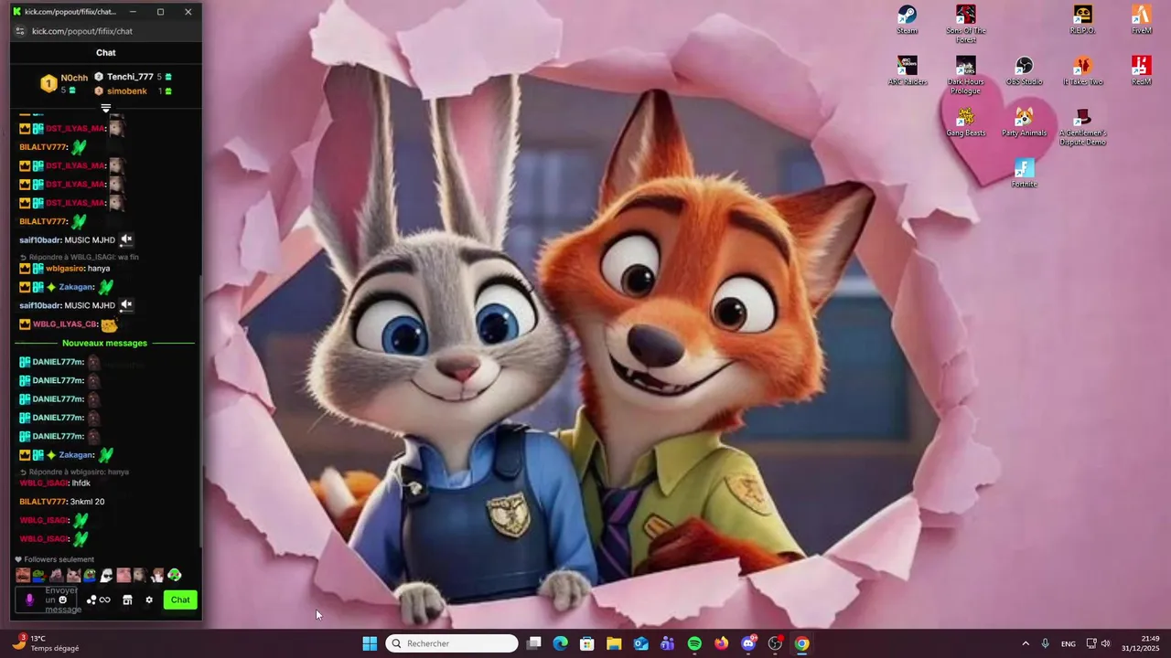
Task: Open the emoji picker in chat input
Action: click(62, 600)
